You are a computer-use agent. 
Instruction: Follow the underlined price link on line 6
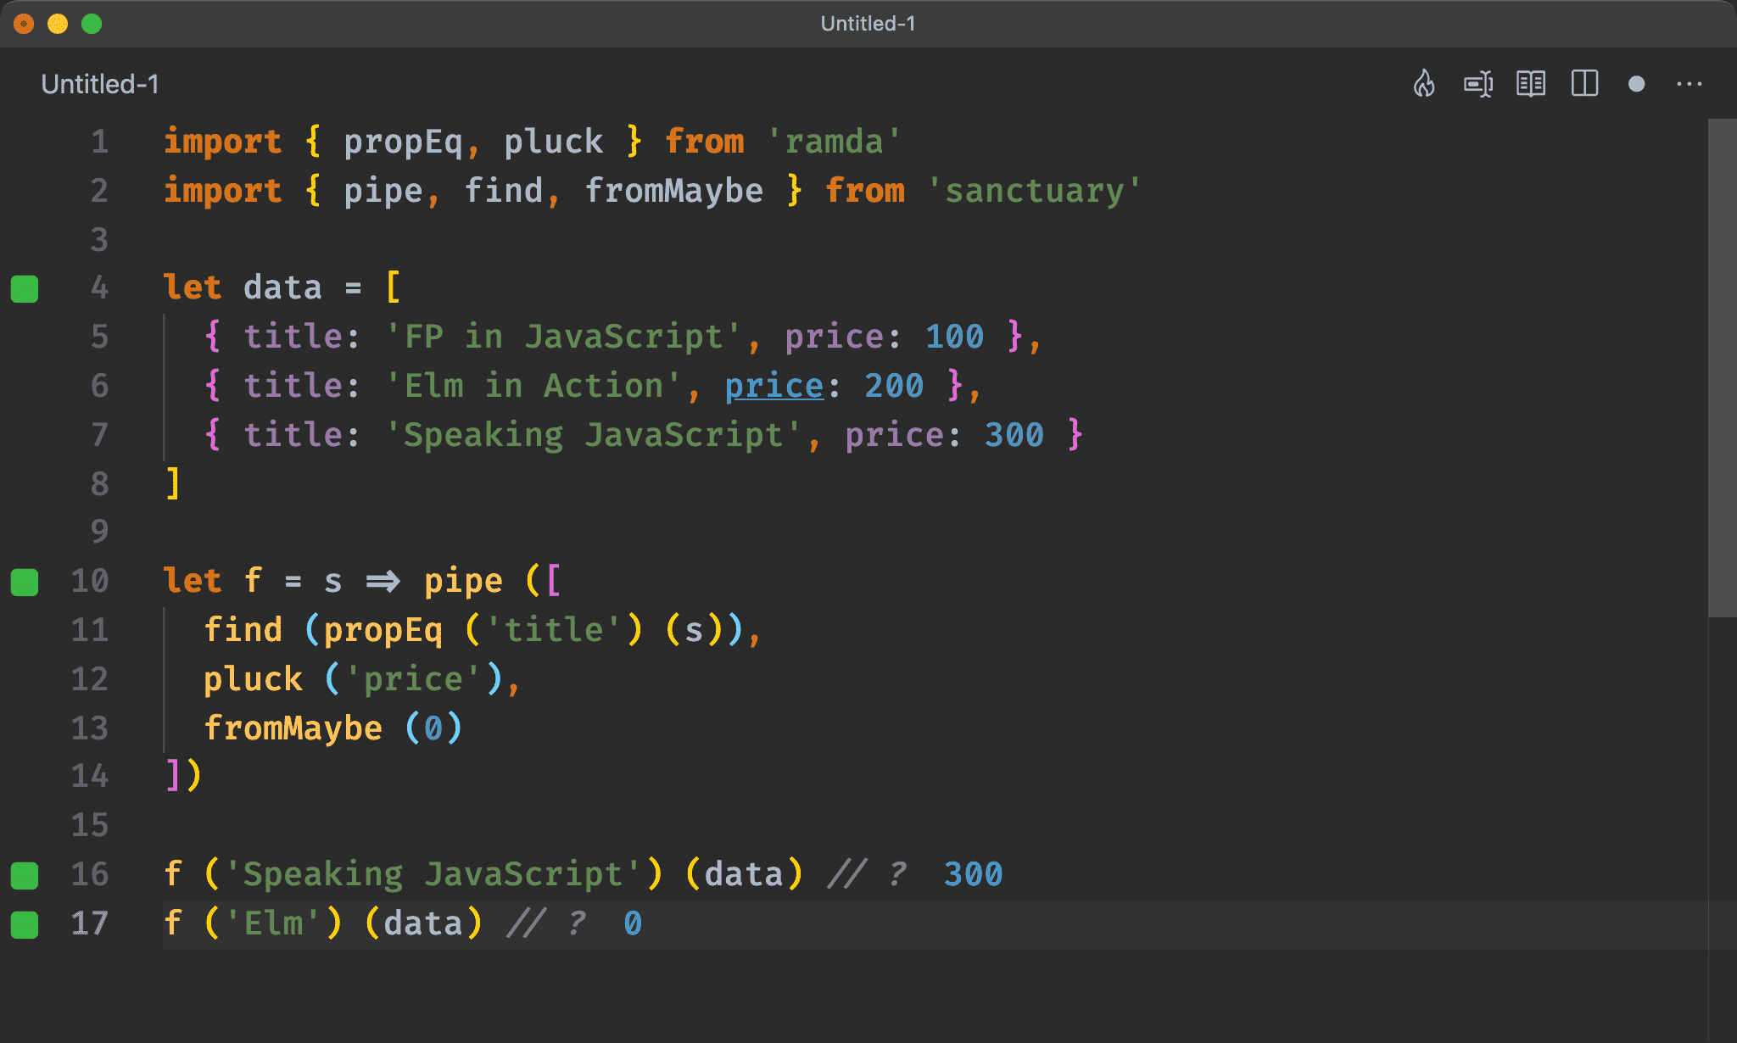774,387
